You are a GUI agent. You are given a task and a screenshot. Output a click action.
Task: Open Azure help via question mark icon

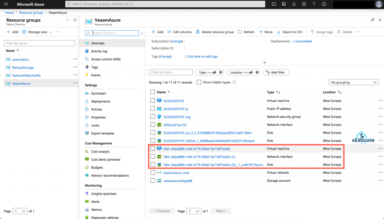pos(314,4)
